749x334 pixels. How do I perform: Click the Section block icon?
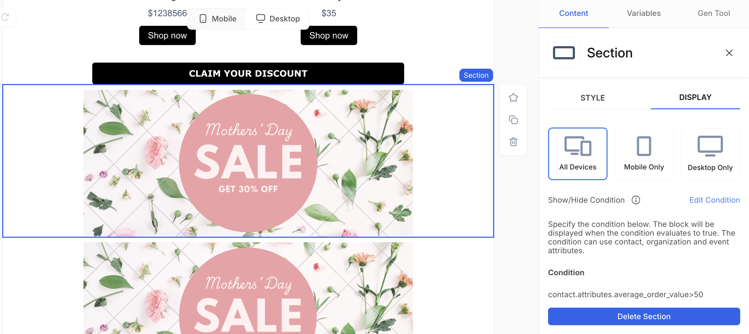click(563, 53)
